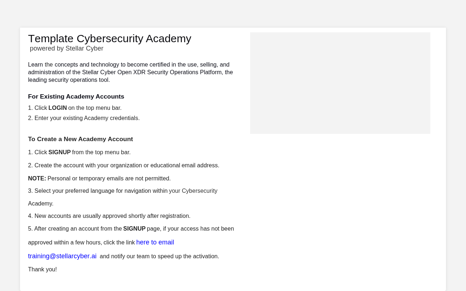
Task: Click the bold LOGIN word in step one
Action: [58, 108]
